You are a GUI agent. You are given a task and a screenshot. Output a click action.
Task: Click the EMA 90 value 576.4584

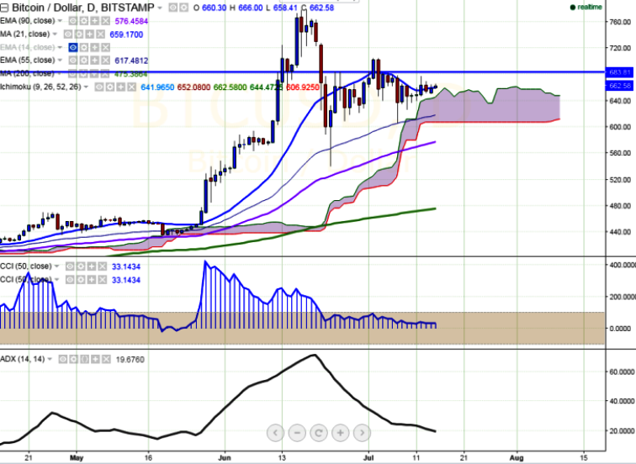(x=131, y=21)
